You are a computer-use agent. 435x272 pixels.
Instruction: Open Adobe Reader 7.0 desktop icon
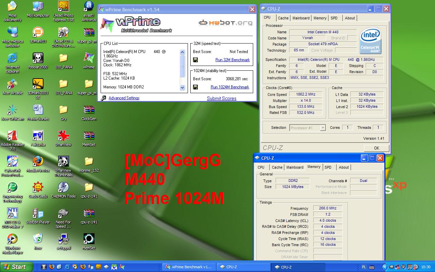pyautogui.click(x=13, y=141)
